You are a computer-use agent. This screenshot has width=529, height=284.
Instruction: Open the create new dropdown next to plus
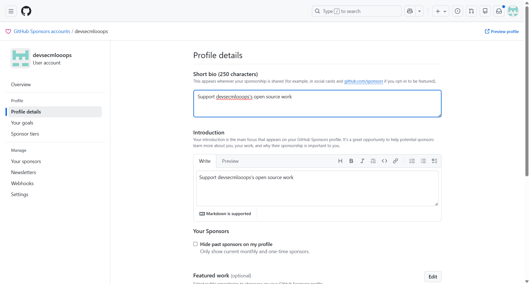point(444,11)
